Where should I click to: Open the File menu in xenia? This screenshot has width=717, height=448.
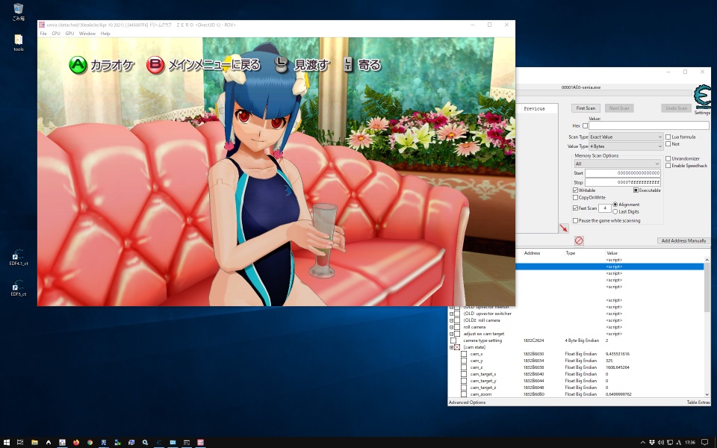click(43, 34)
